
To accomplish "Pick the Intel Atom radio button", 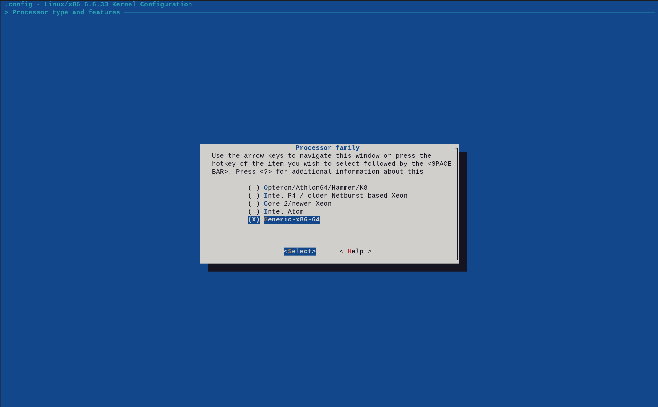I will 254,211.
